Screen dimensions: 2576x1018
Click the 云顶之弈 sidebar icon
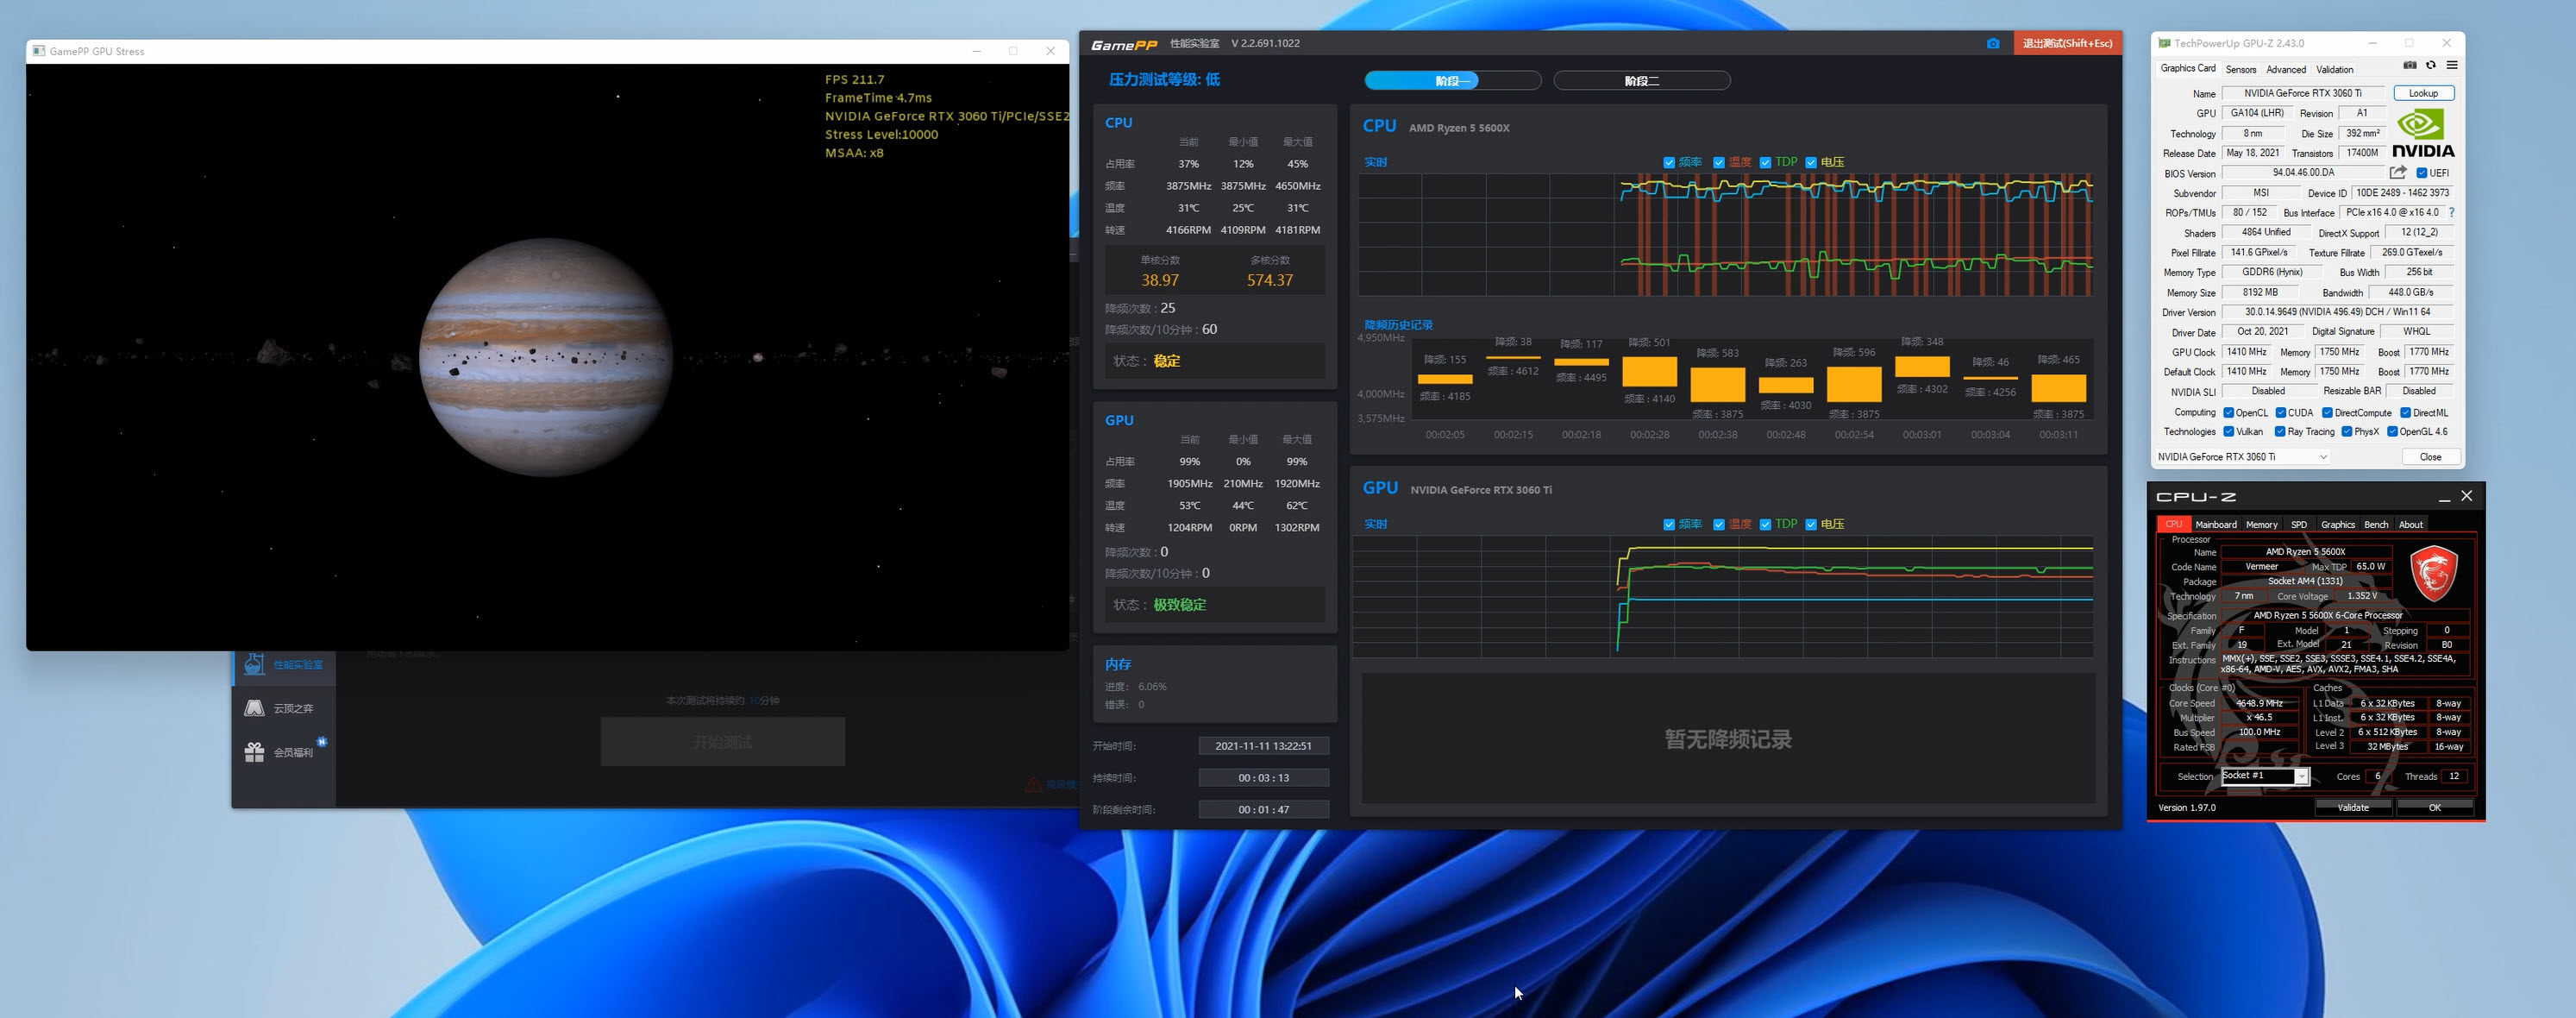(x=254, y=708)
